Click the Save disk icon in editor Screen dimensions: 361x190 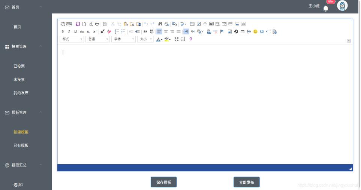[x=78, y=24]
